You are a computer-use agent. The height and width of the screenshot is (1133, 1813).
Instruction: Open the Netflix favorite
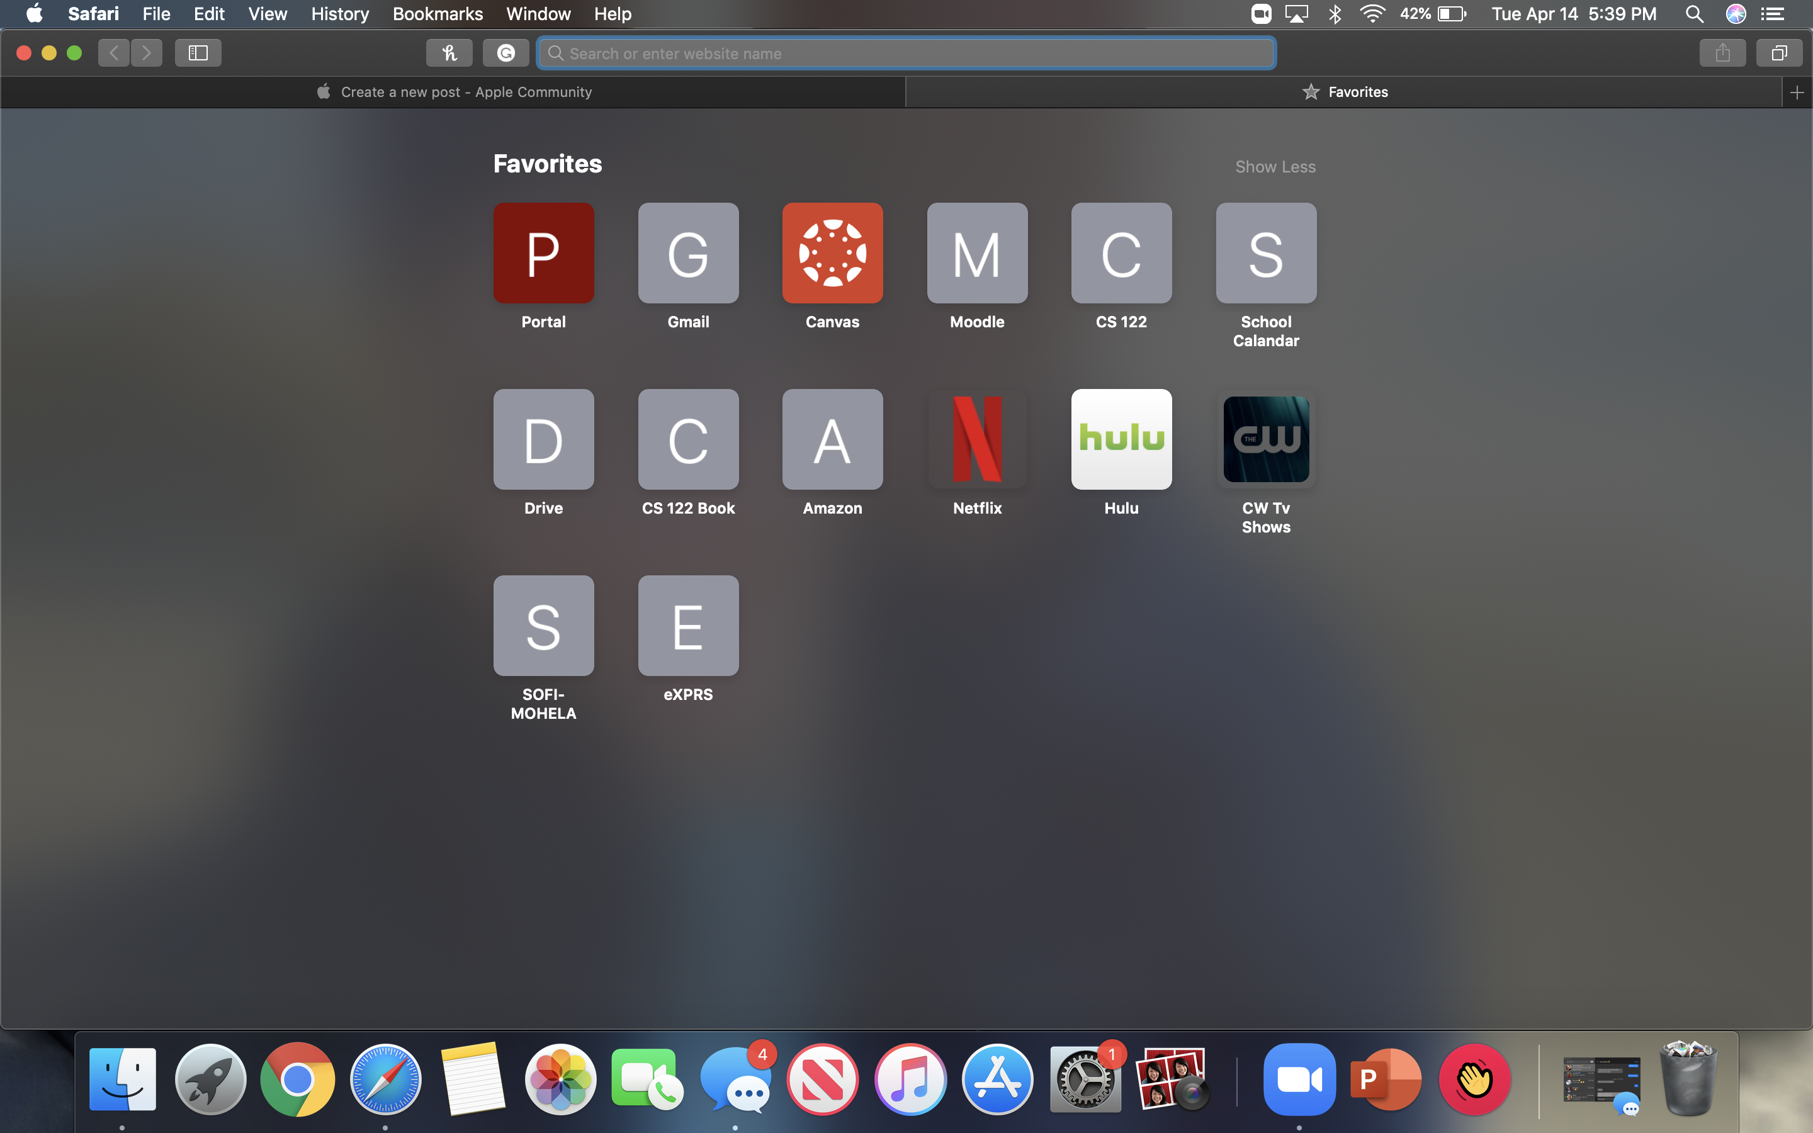(977, 439)
